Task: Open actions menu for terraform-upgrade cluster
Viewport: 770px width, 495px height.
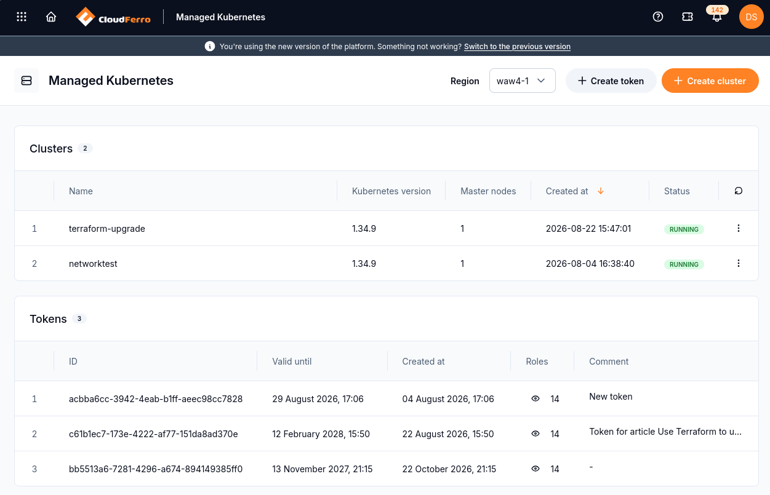Action: point(739,228)
